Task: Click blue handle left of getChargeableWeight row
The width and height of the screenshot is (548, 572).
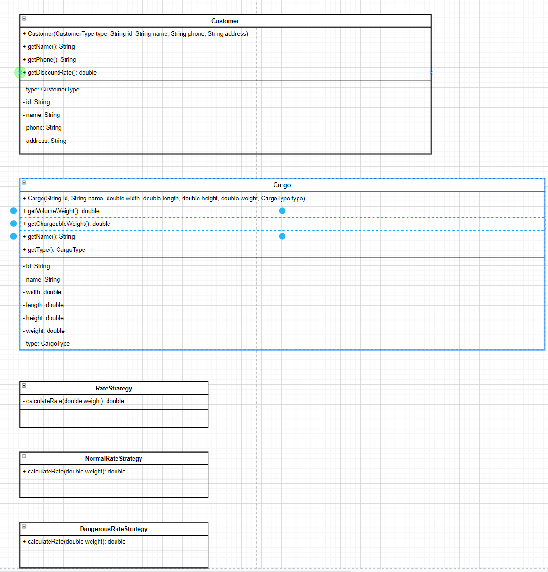Action: pos(13,224)
